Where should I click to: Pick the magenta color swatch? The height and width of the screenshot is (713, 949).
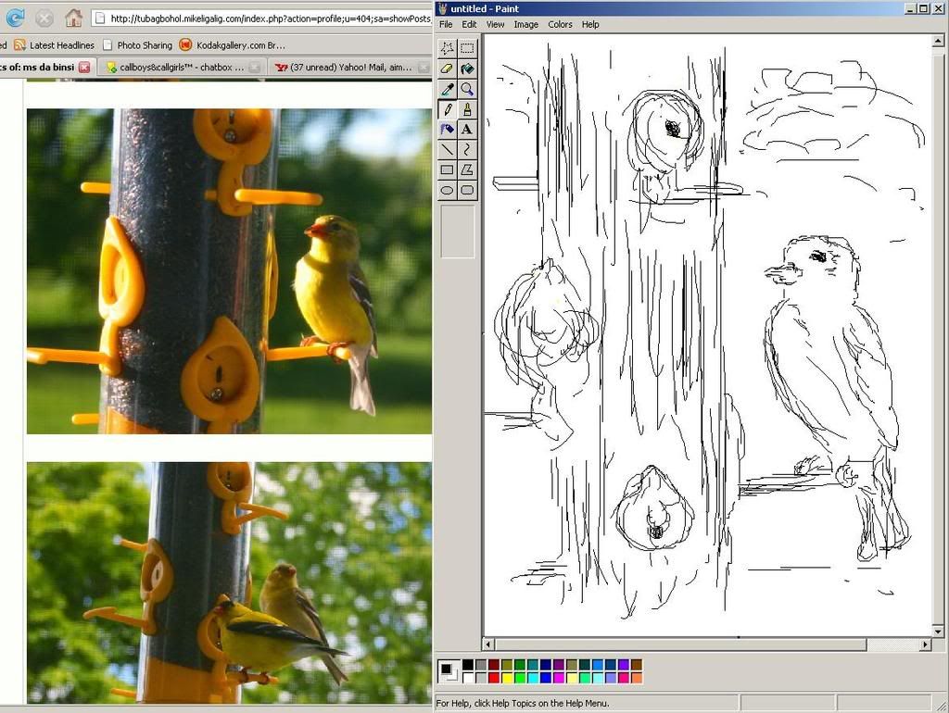coord(559,677)
